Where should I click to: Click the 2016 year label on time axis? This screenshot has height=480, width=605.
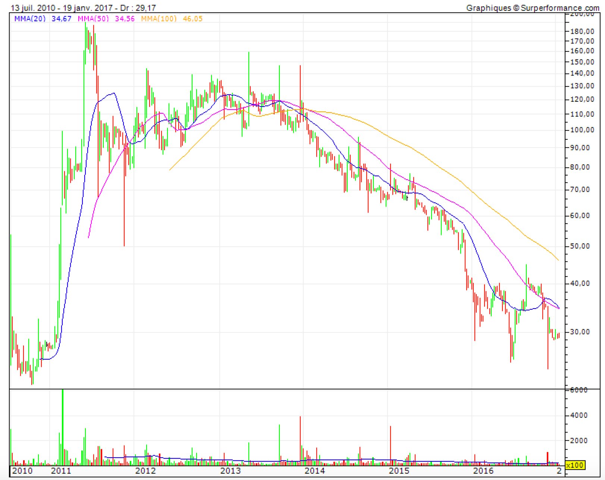(483, 471)
